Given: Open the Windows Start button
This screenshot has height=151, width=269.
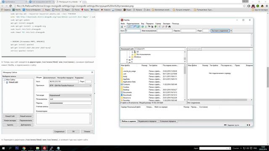Looking at the screenshot, I should 3,148.
